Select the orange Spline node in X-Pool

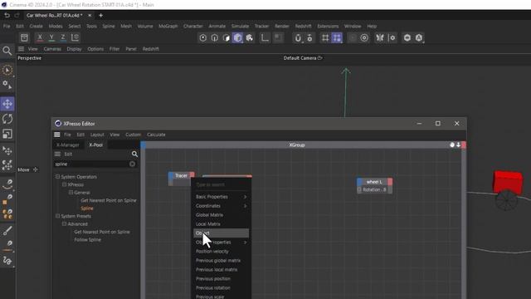point(87,208)
